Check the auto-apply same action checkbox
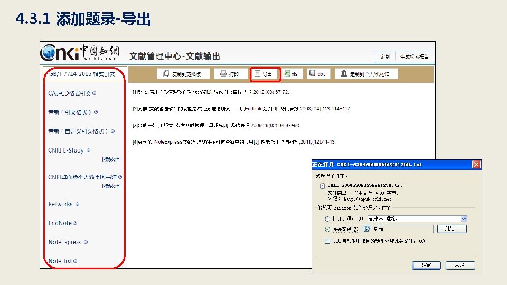Image resolution: width=507 pixels, height=285 pixels. coord(327,241)
